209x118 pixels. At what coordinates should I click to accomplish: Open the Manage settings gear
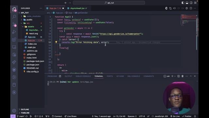(14, 111)
